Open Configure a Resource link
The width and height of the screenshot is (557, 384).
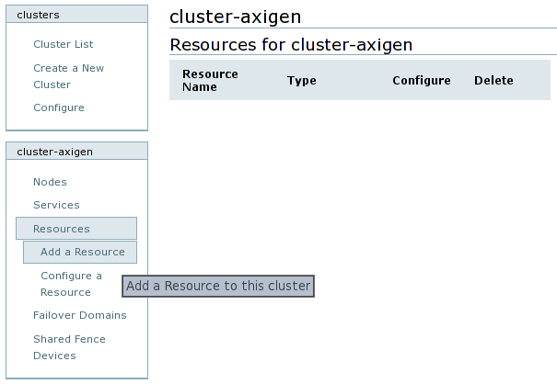tap(71, 284)
